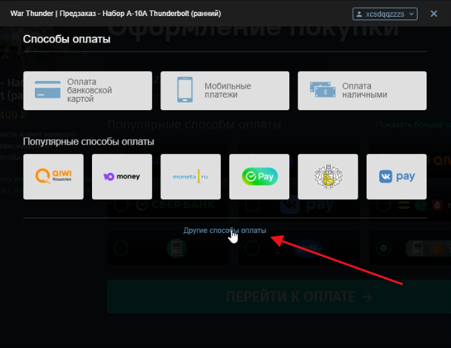The width and height of the screenshot is (451, 348).
Task: Select the moneta.ru payment tile
Action: (x=191, y=176)
